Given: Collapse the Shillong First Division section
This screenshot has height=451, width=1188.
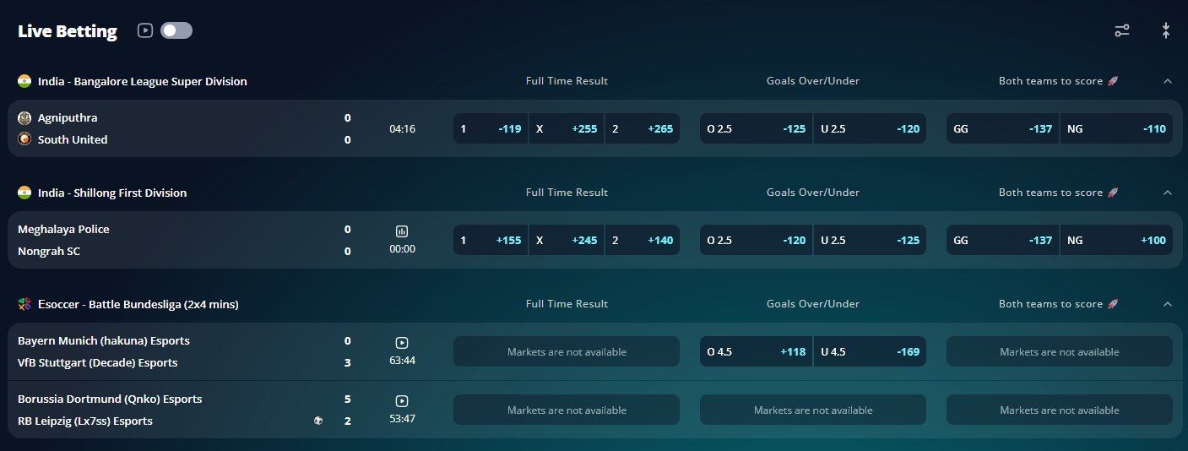Looking at the screenshot, I should point(1167,193).
